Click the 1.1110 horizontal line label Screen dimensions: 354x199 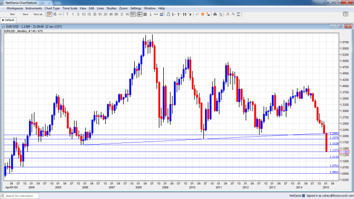tap(334, 157)
